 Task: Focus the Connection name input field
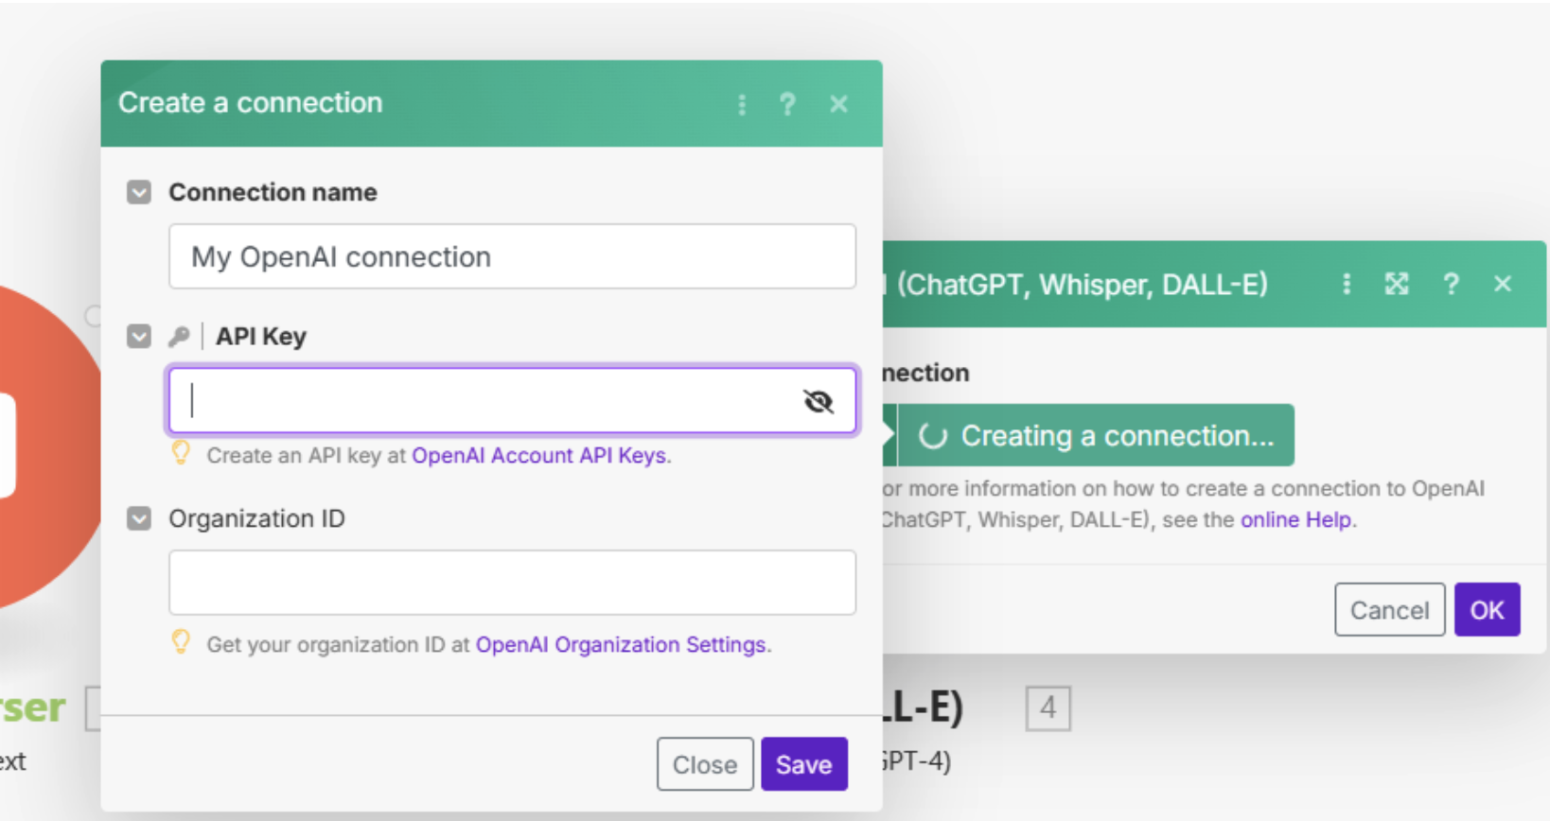pos(512,256)
